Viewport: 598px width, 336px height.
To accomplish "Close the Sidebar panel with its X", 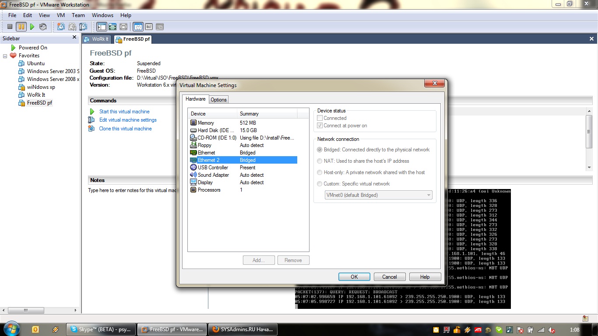I will 74,38.
